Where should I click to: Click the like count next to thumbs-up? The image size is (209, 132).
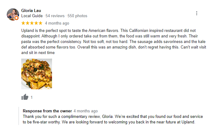coord(32,98)
